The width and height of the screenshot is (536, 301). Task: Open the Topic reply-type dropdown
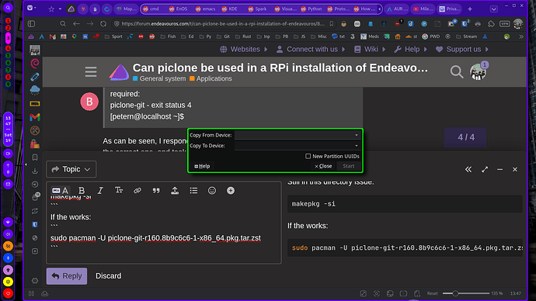[71, 169]
